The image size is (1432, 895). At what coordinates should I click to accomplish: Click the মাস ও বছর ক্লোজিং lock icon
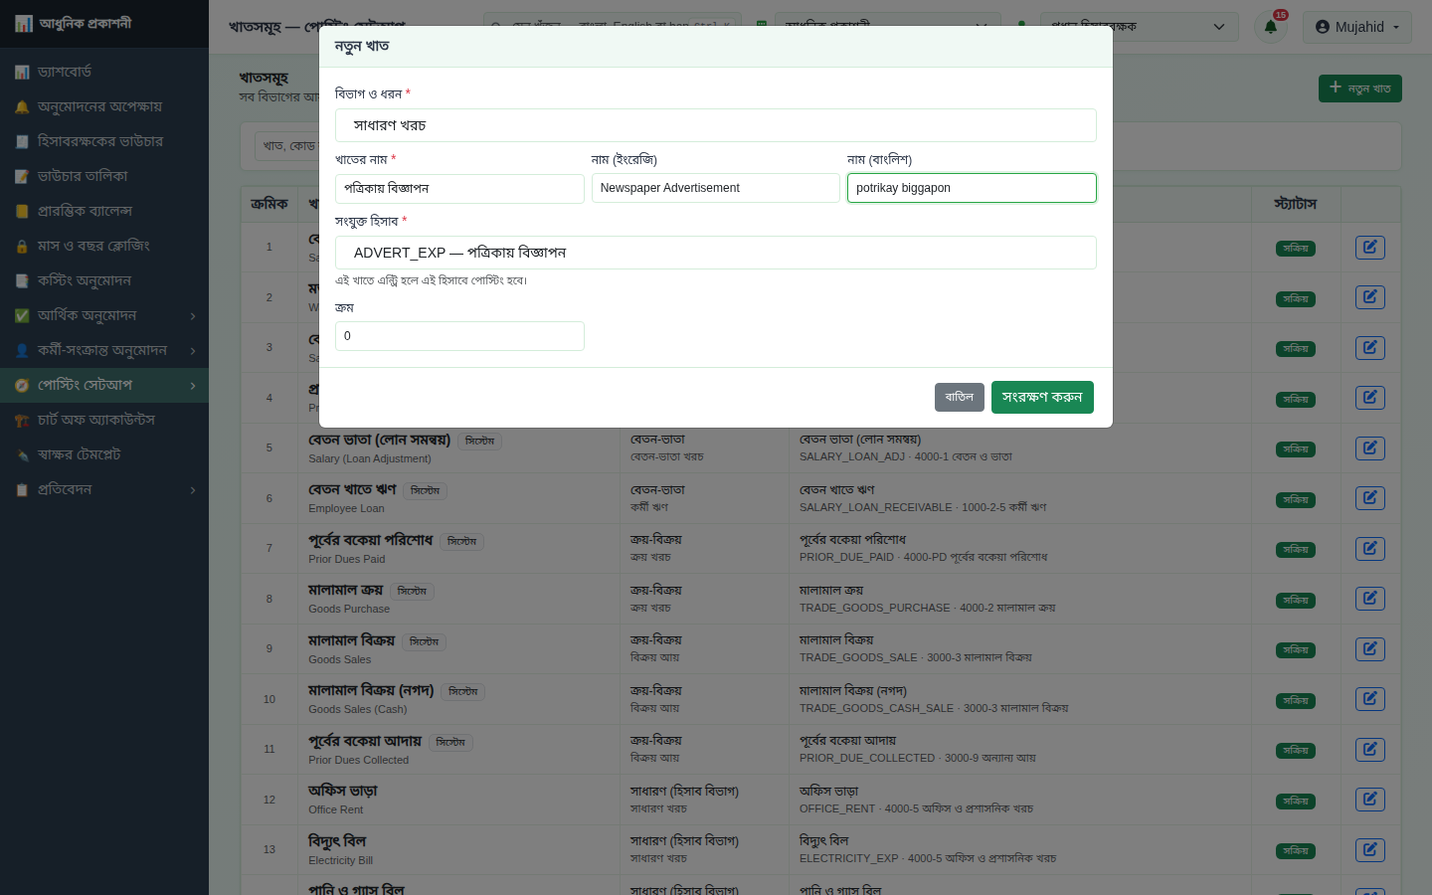[x=22, y=246]
